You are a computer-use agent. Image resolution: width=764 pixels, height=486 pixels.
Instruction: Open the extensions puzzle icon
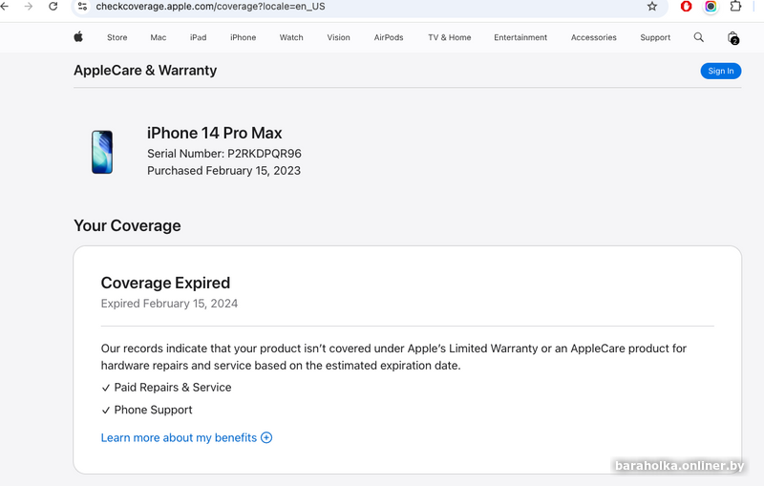pyautogui.click(x=735, y=6)
